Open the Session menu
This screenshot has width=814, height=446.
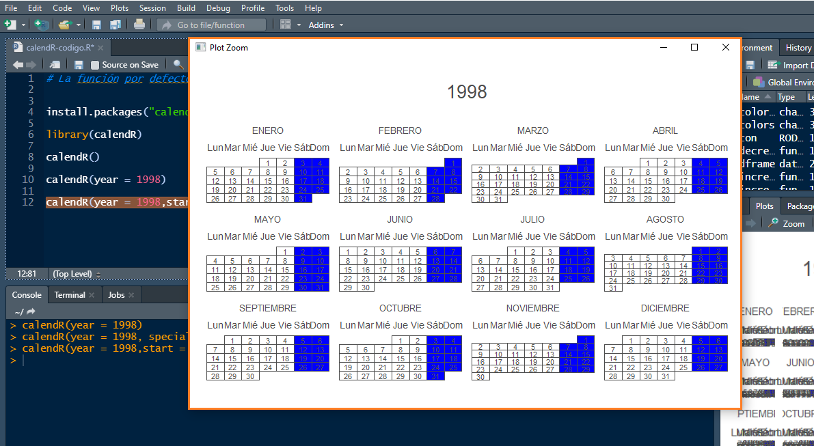click(x=152, y=8)
